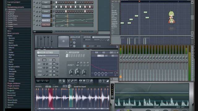
Task: Toggle the orange LED under Modulation
Action: click(x=71, y=40)
